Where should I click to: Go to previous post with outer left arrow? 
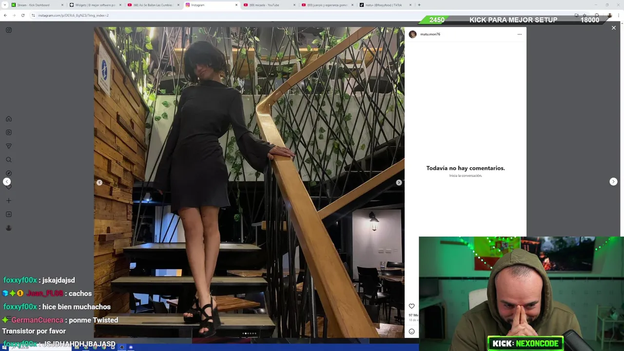[x=7, y=182]
